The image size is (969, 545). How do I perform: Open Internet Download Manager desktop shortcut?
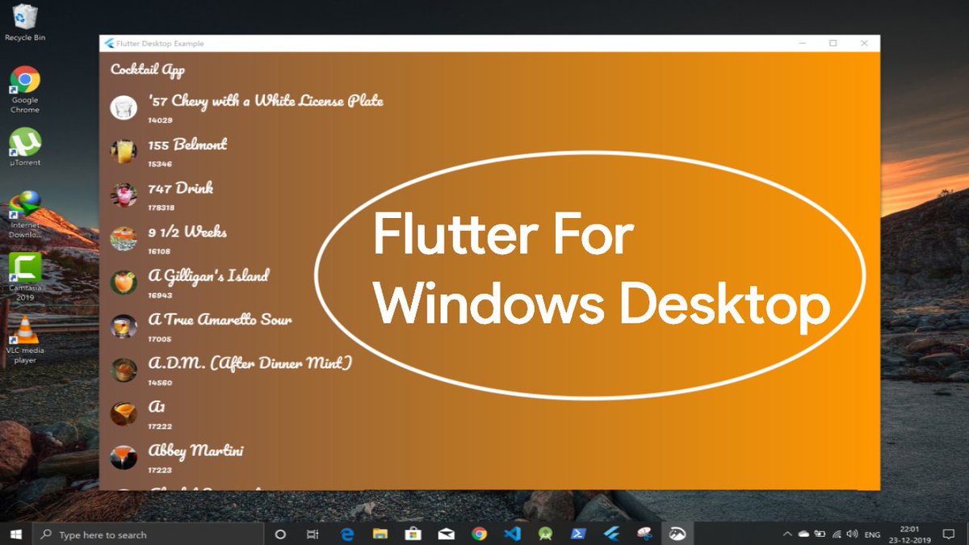click(x=25, y=215)
